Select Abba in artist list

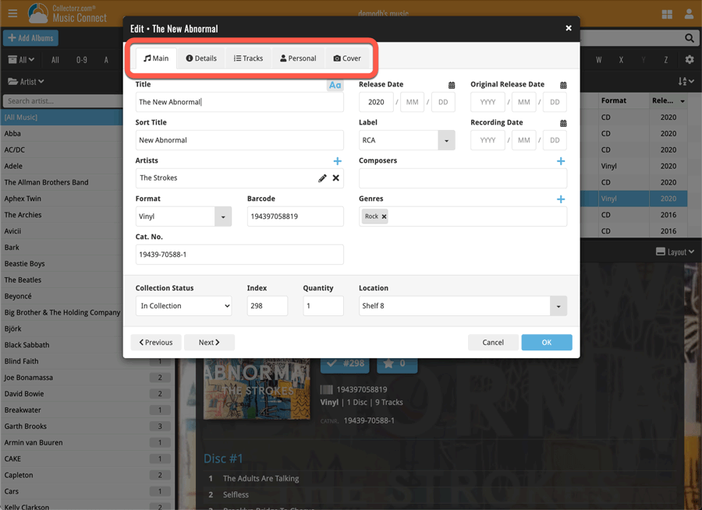62,134
